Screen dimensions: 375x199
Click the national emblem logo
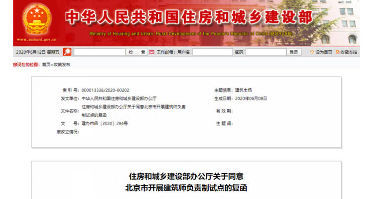point(37,20)
